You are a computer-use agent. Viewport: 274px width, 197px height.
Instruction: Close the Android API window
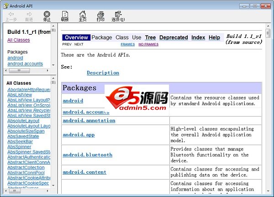click(266, 6)
